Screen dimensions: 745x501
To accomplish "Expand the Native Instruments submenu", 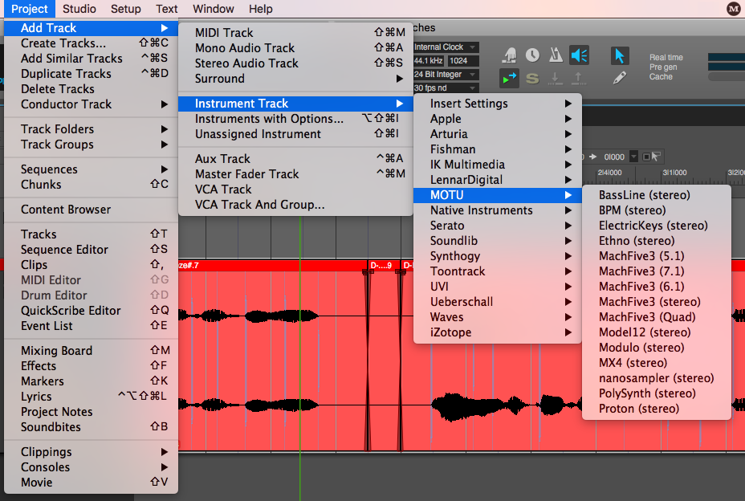I will pos(498,210).
